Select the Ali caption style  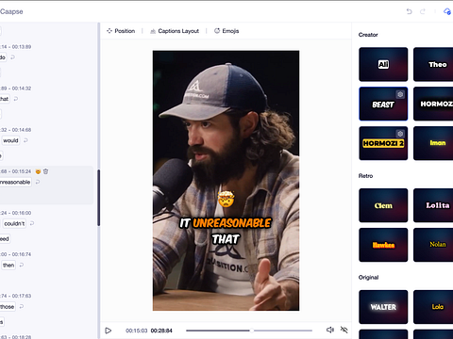click(x=383, y=64)
